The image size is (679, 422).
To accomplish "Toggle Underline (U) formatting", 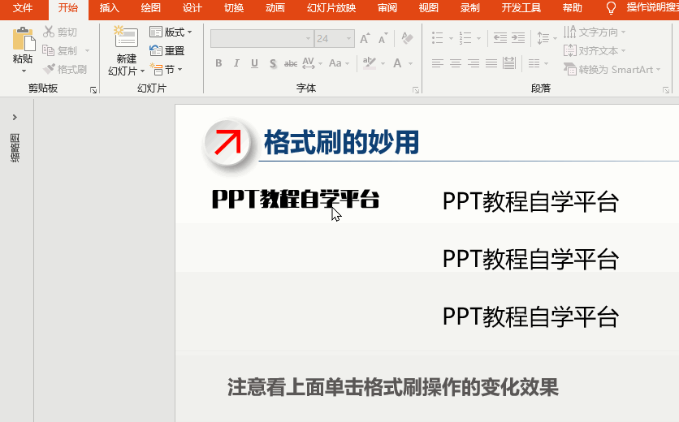I will tap(255, 63).
